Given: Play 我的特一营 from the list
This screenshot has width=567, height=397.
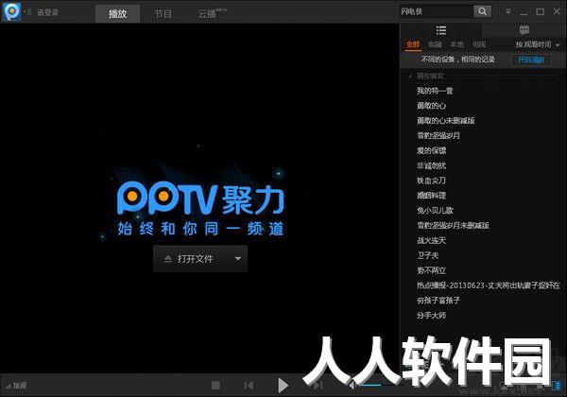Looking at the screenshot, I should tap(435, 91).
